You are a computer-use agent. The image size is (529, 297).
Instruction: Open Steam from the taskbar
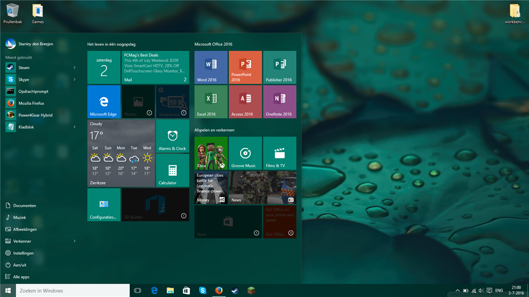click(235, 290)
